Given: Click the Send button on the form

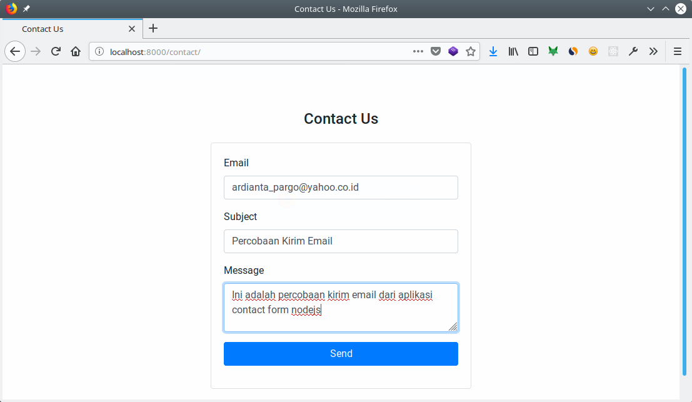Looking at the screenshot, I should [x=341, y=353].
